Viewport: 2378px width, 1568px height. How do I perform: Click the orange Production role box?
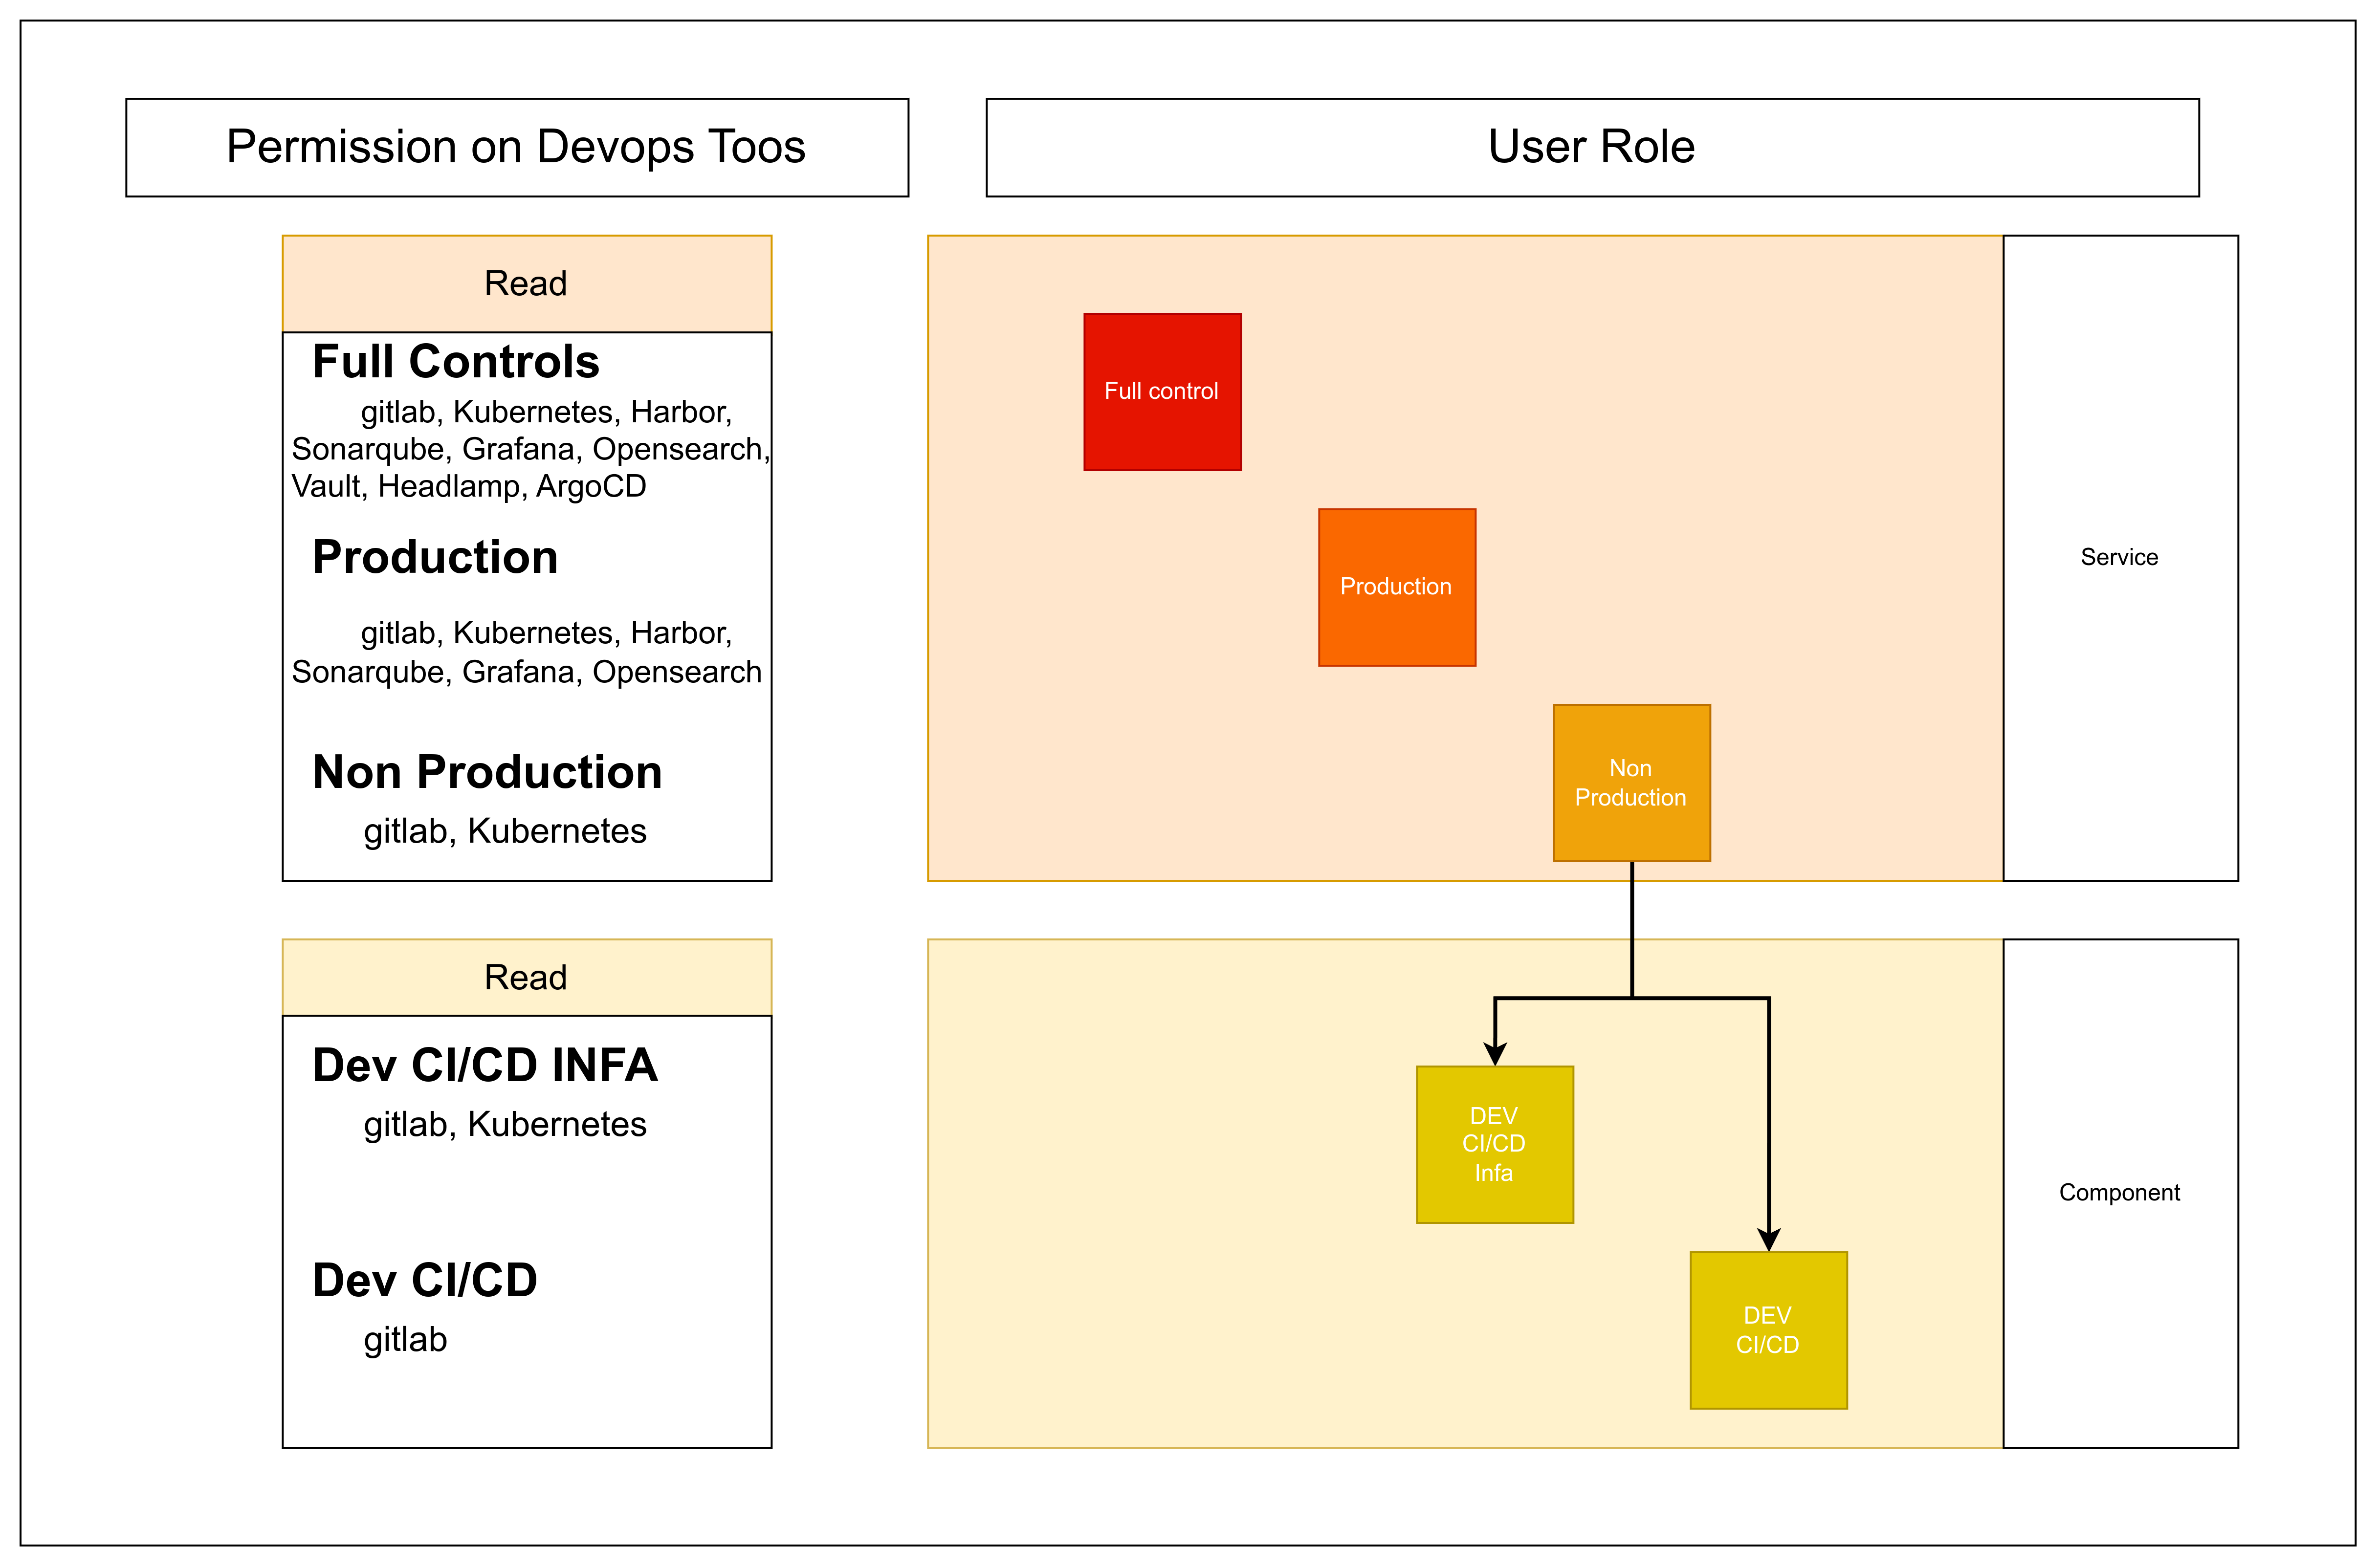point(1397,587)
